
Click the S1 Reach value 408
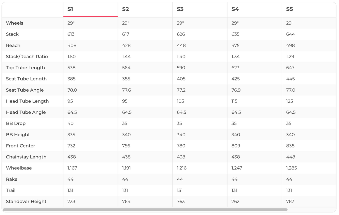(72, 45)
